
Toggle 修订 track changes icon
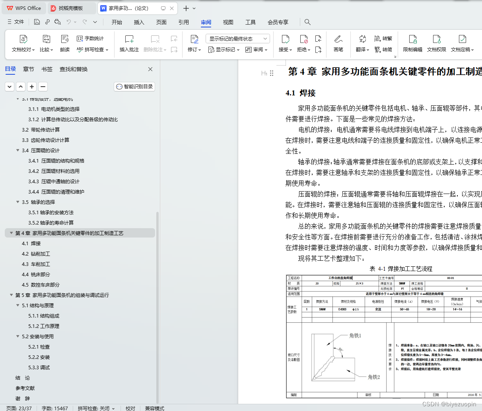click(x=194, y=39)
